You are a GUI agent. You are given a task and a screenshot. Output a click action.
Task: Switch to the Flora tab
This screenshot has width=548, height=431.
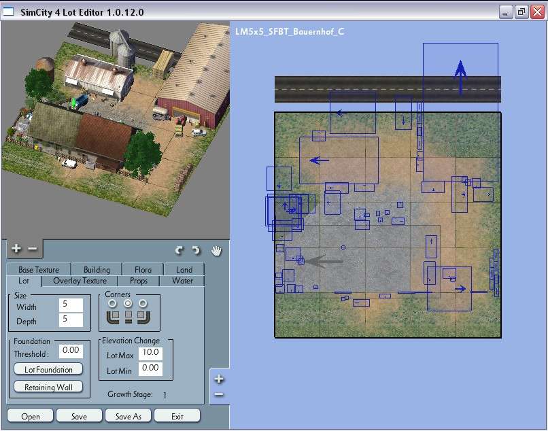click(143, 269)
